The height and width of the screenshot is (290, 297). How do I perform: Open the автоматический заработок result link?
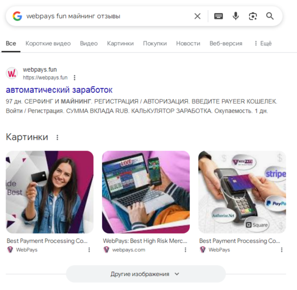point(59,90)
